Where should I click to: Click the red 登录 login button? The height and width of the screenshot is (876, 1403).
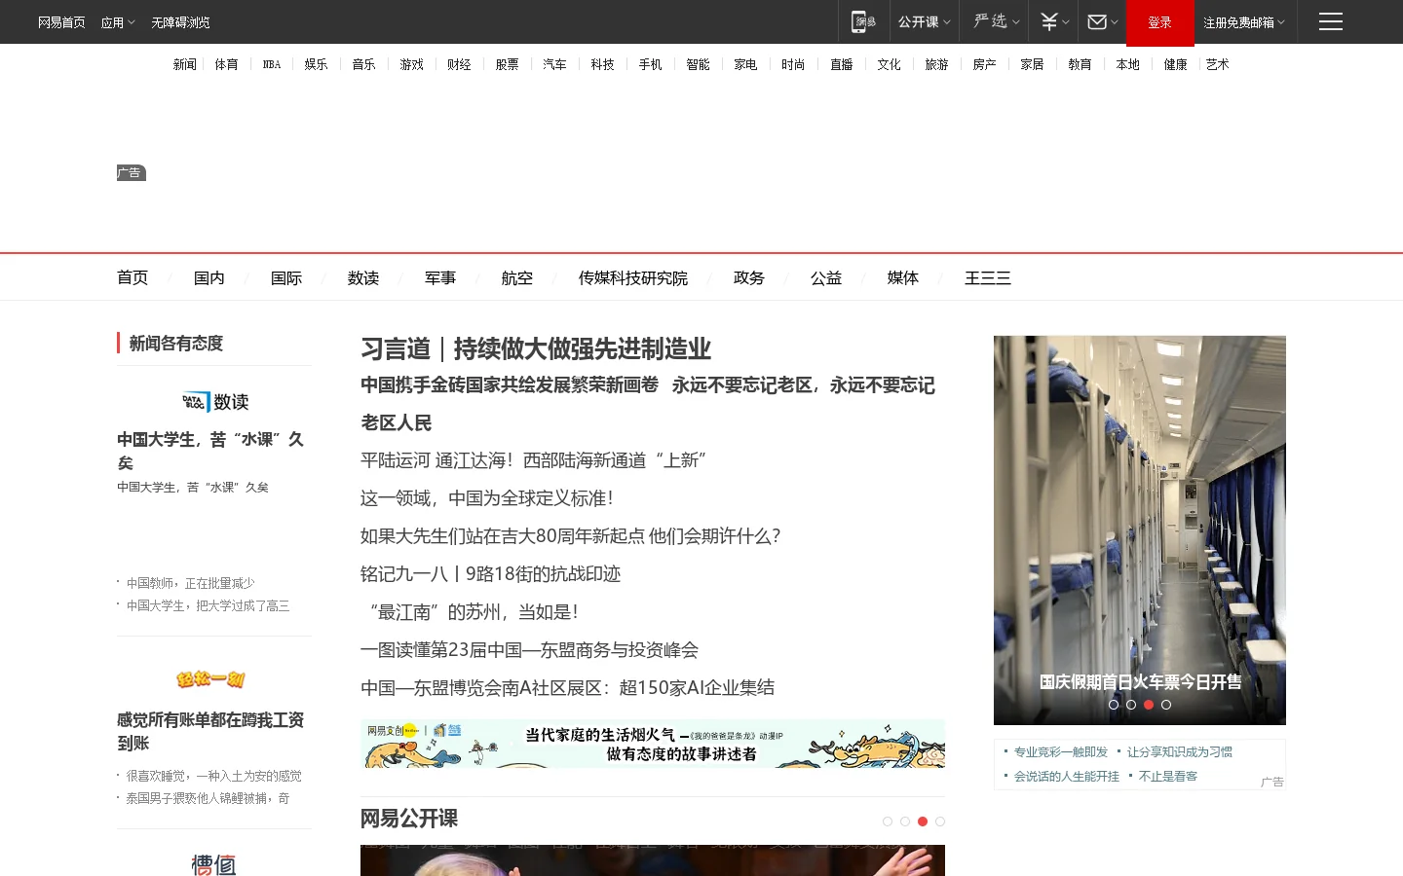tap(1159, 22)
